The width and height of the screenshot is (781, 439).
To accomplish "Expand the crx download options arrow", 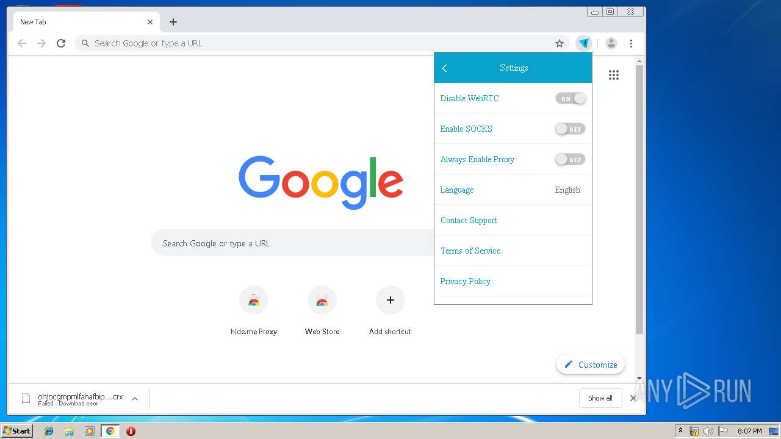I will pos(135,399).
